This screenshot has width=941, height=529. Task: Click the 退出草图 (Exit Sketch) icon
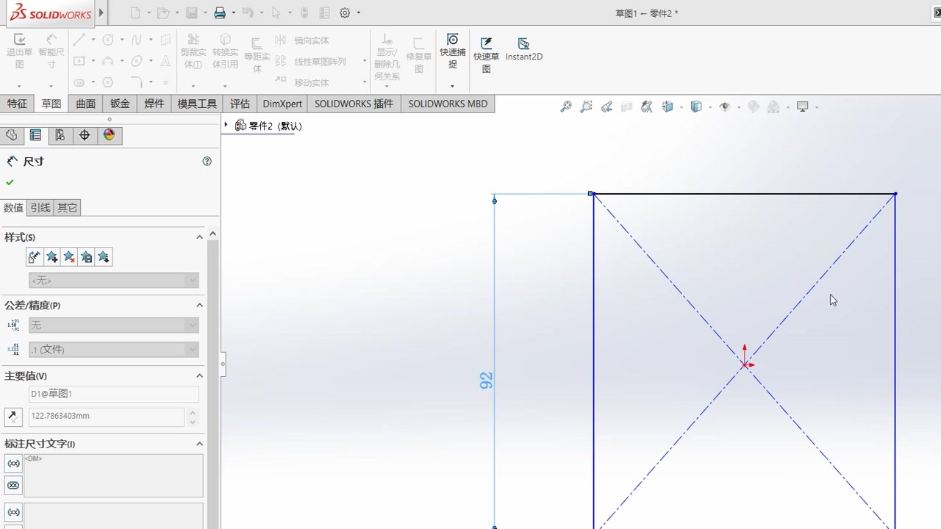(x=20, y=51)
